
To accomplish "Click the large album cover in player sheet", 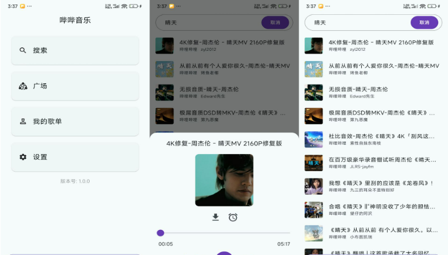I will tap(224, 180).
